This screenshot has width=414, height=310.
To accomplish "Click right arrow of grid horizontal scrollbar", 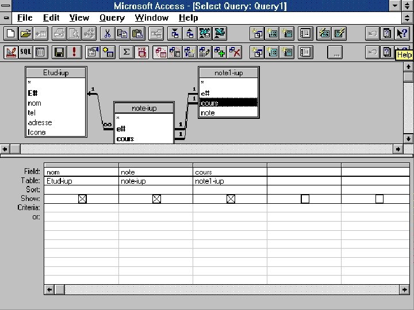I will (x=404, y=290).
